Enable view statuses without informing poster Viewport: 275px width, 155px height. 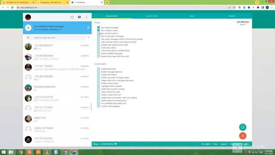[98, 42]
